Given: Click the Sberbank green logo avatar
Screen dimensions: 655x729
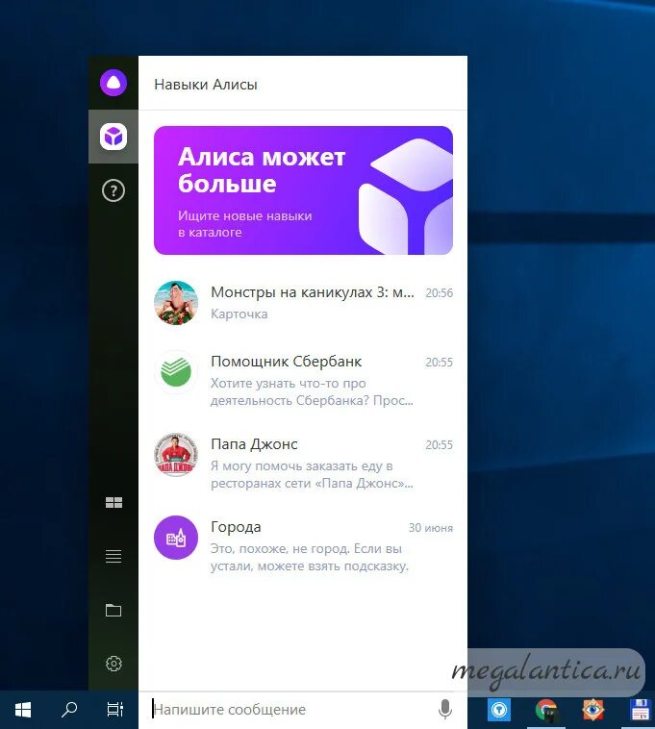Looking at the screenshot, I should tap(176, 372).
